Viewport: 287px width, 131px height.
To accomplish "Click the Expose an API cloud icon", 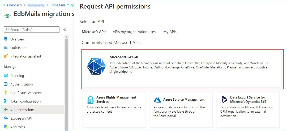I will tap(6, 118).
